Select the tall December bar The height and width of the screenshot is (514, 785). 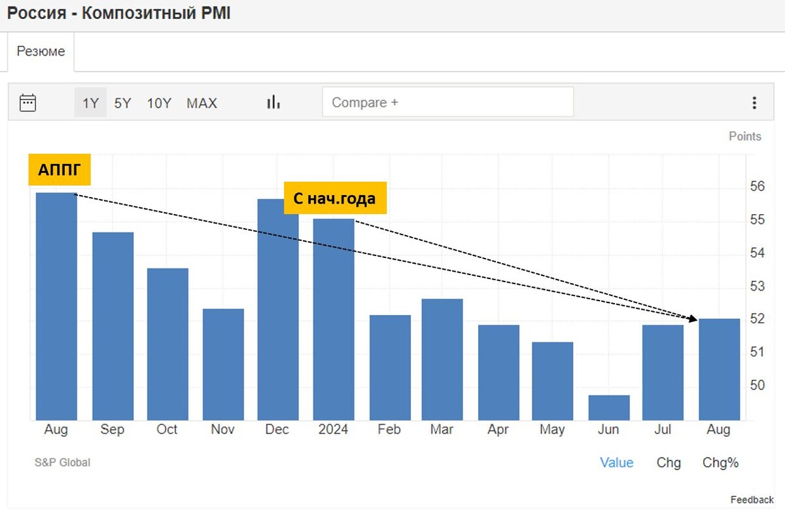277,308
